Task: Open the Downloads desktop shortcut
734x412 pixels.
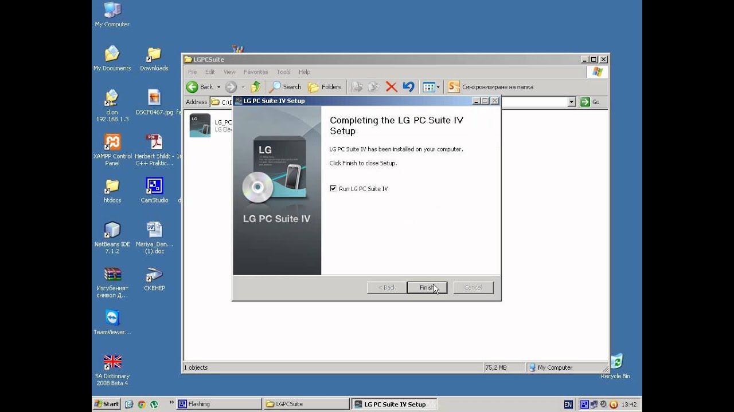Action: pyautogui.click(x=154, y=58)
